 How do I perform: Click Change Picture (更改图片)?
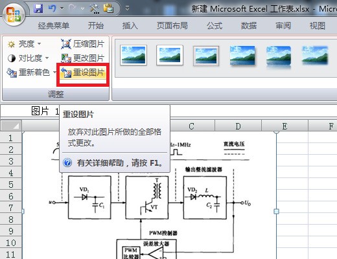point(82,58)
